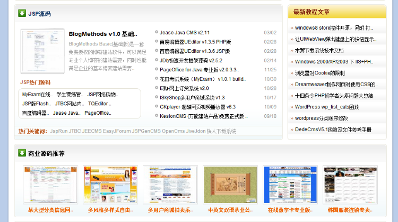398x222 pixels.
Task: Click the 铁人下载系统 keyword
Action: [221, 131]
